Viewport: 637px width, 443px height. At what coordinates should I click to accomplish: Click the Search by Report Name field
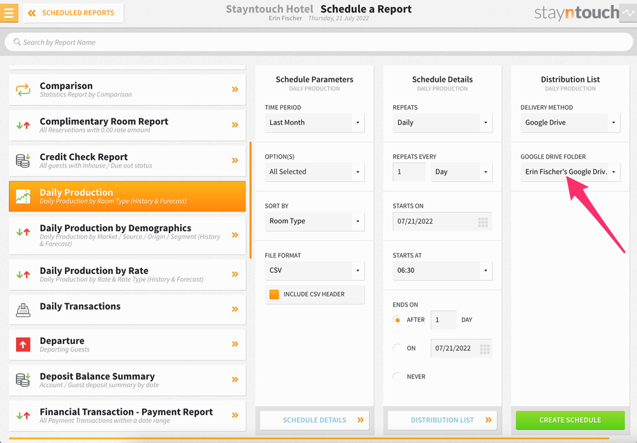[318, 42]
